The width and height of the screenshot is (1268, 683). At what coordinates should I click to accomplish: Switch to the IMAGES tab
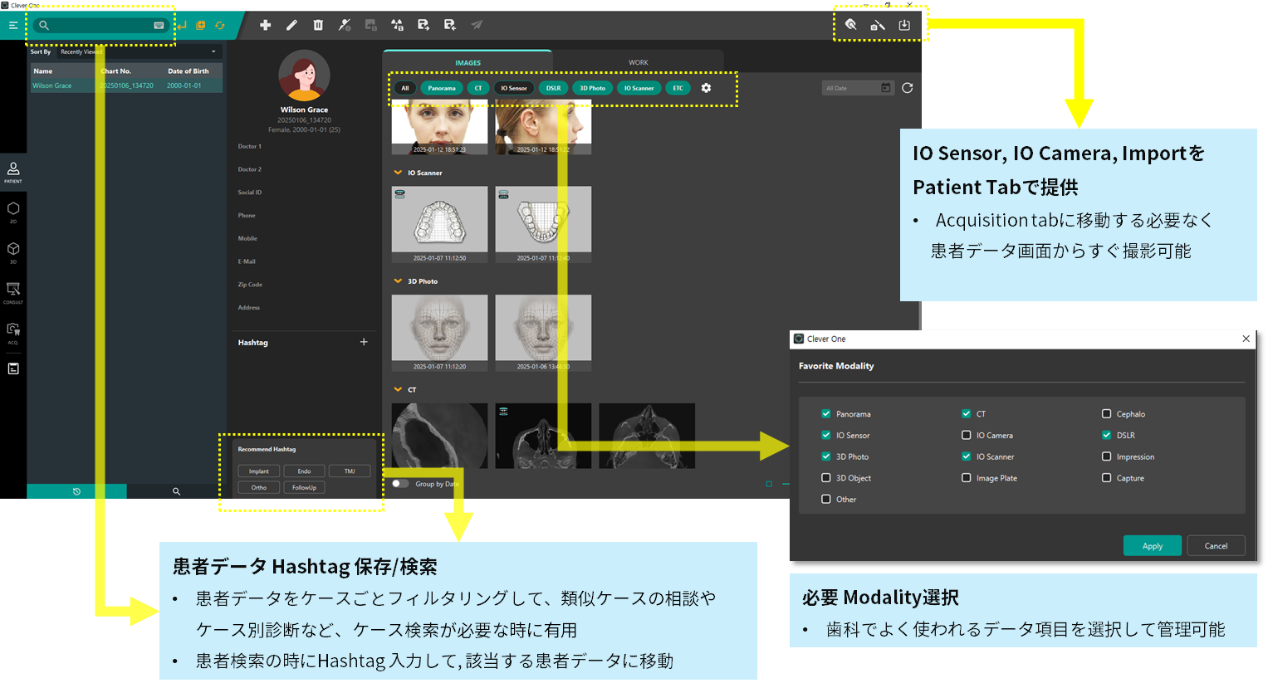468,62
